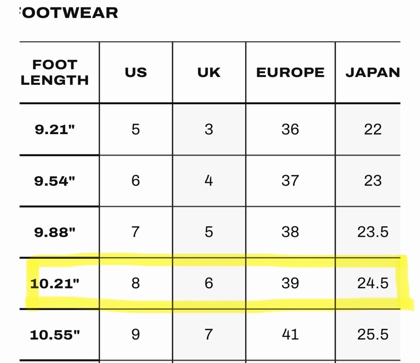Click the US column header
Viewport: 420px width, 363px height.
(136, 72)
